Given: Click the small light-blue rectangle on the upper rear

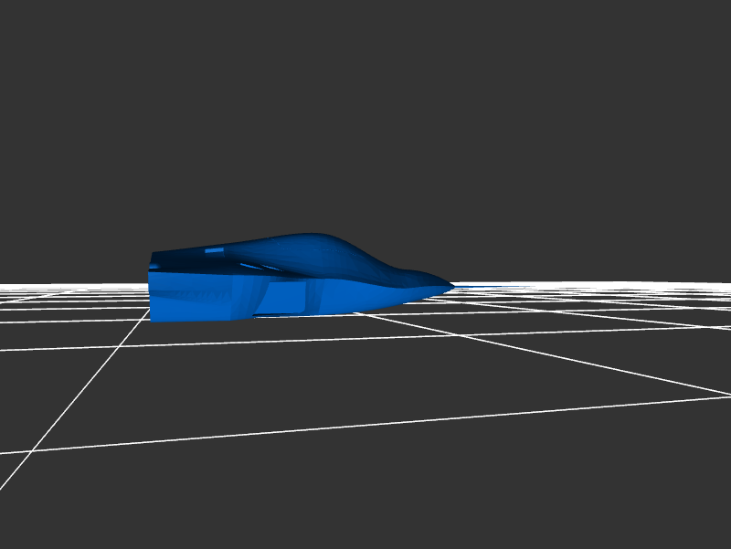Looking at the screenshot, I should tap(215, 249).
